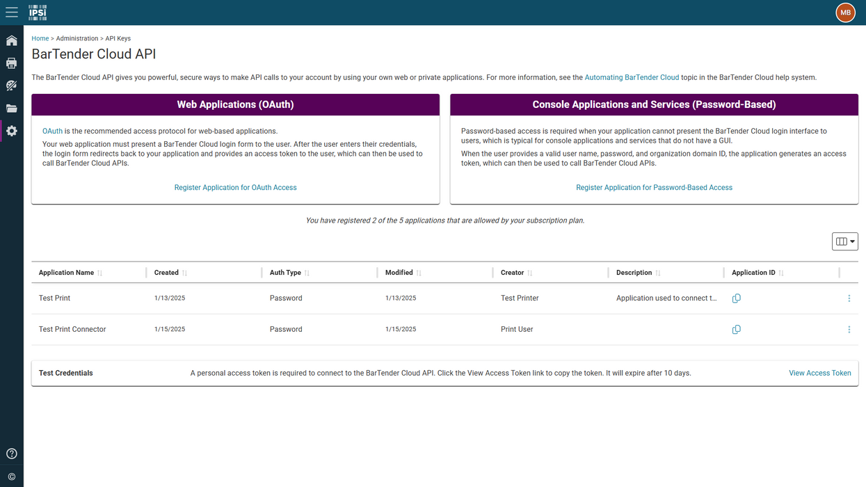866x487 pixels.
Task: Click the OAuth link
Action: (52, 131)
